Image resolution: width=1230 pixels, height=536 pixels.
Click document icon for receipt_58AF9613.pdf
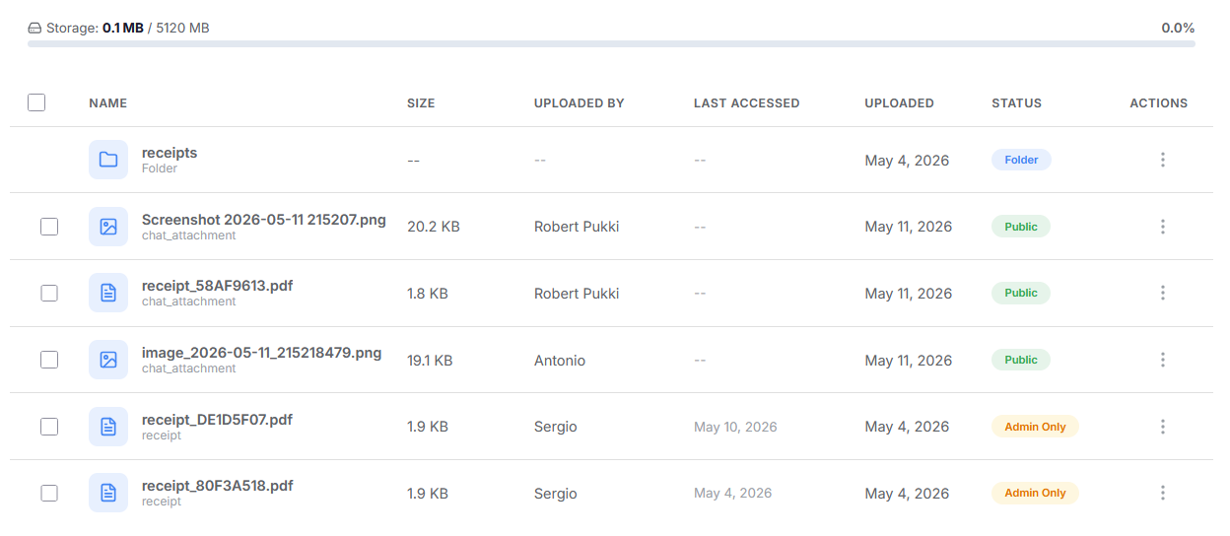(x=108, y=293)
